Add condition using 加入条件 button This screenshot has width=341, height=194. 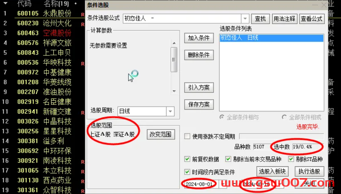(199, 38)
